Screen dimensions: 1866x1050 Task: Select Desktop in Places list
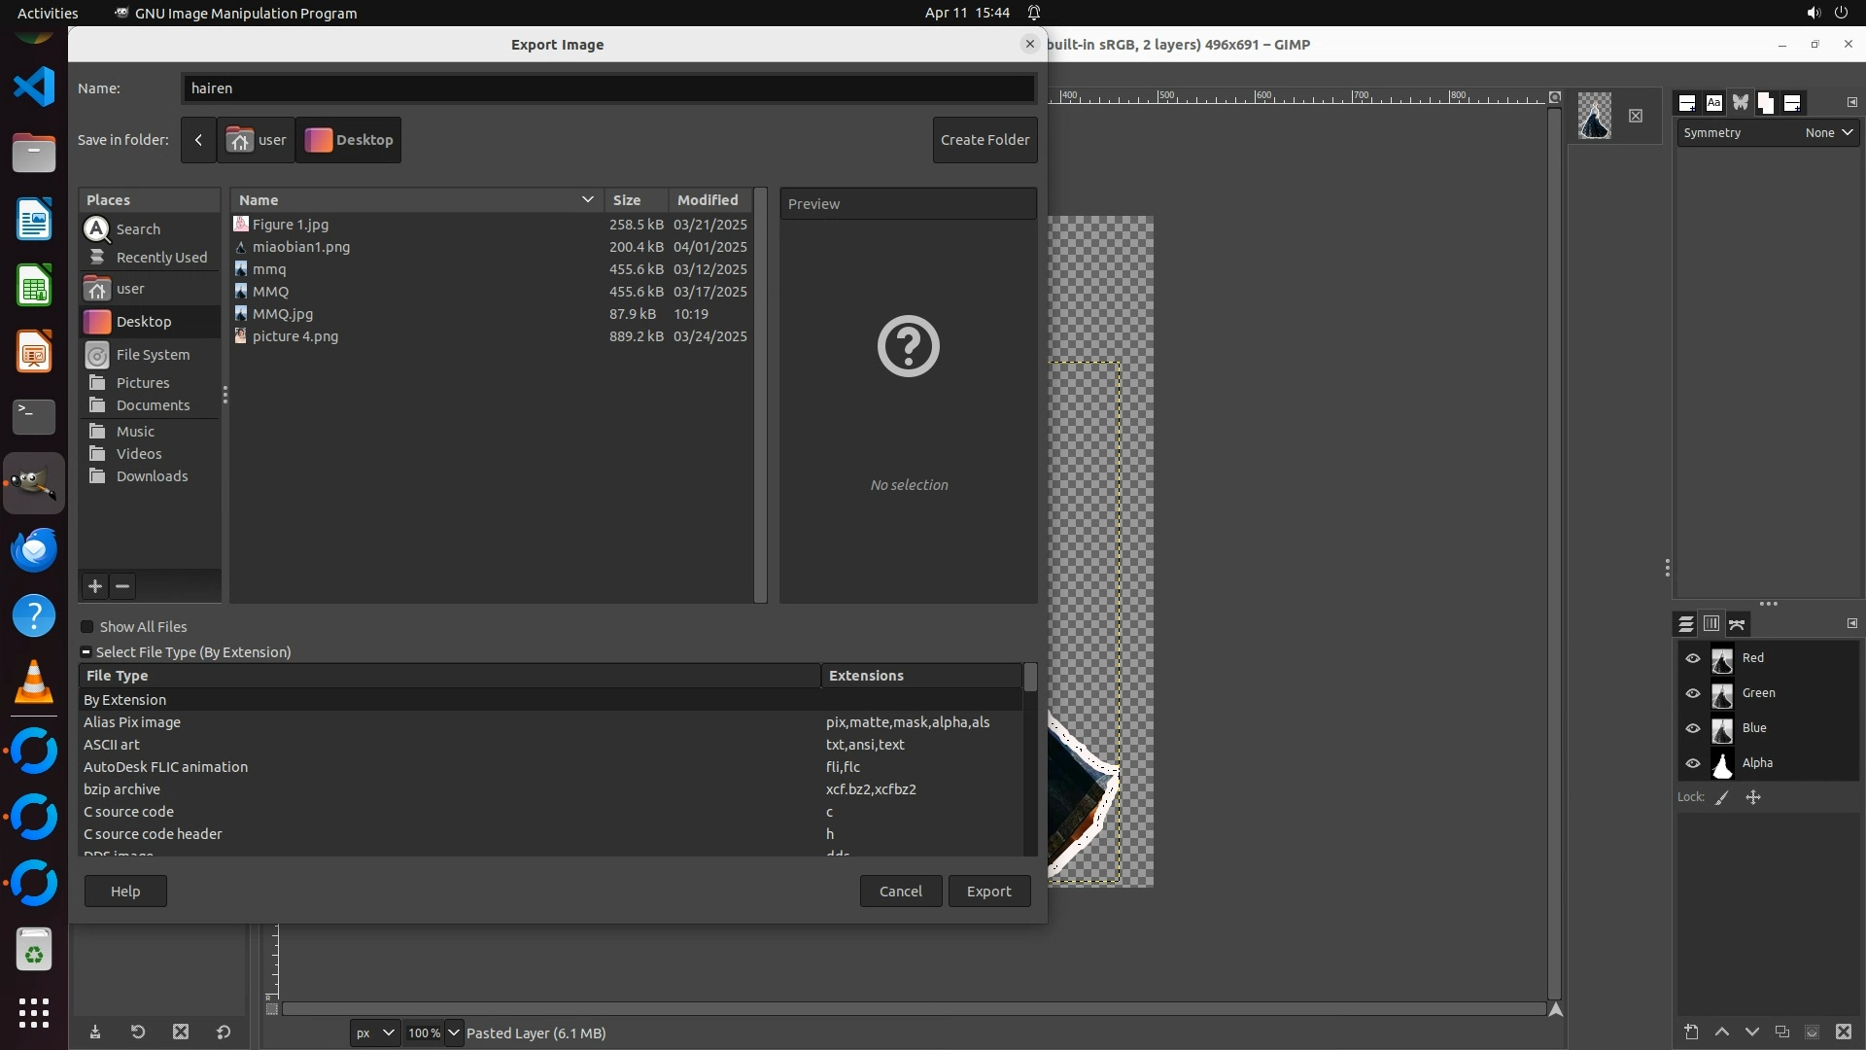coord(143,322)
